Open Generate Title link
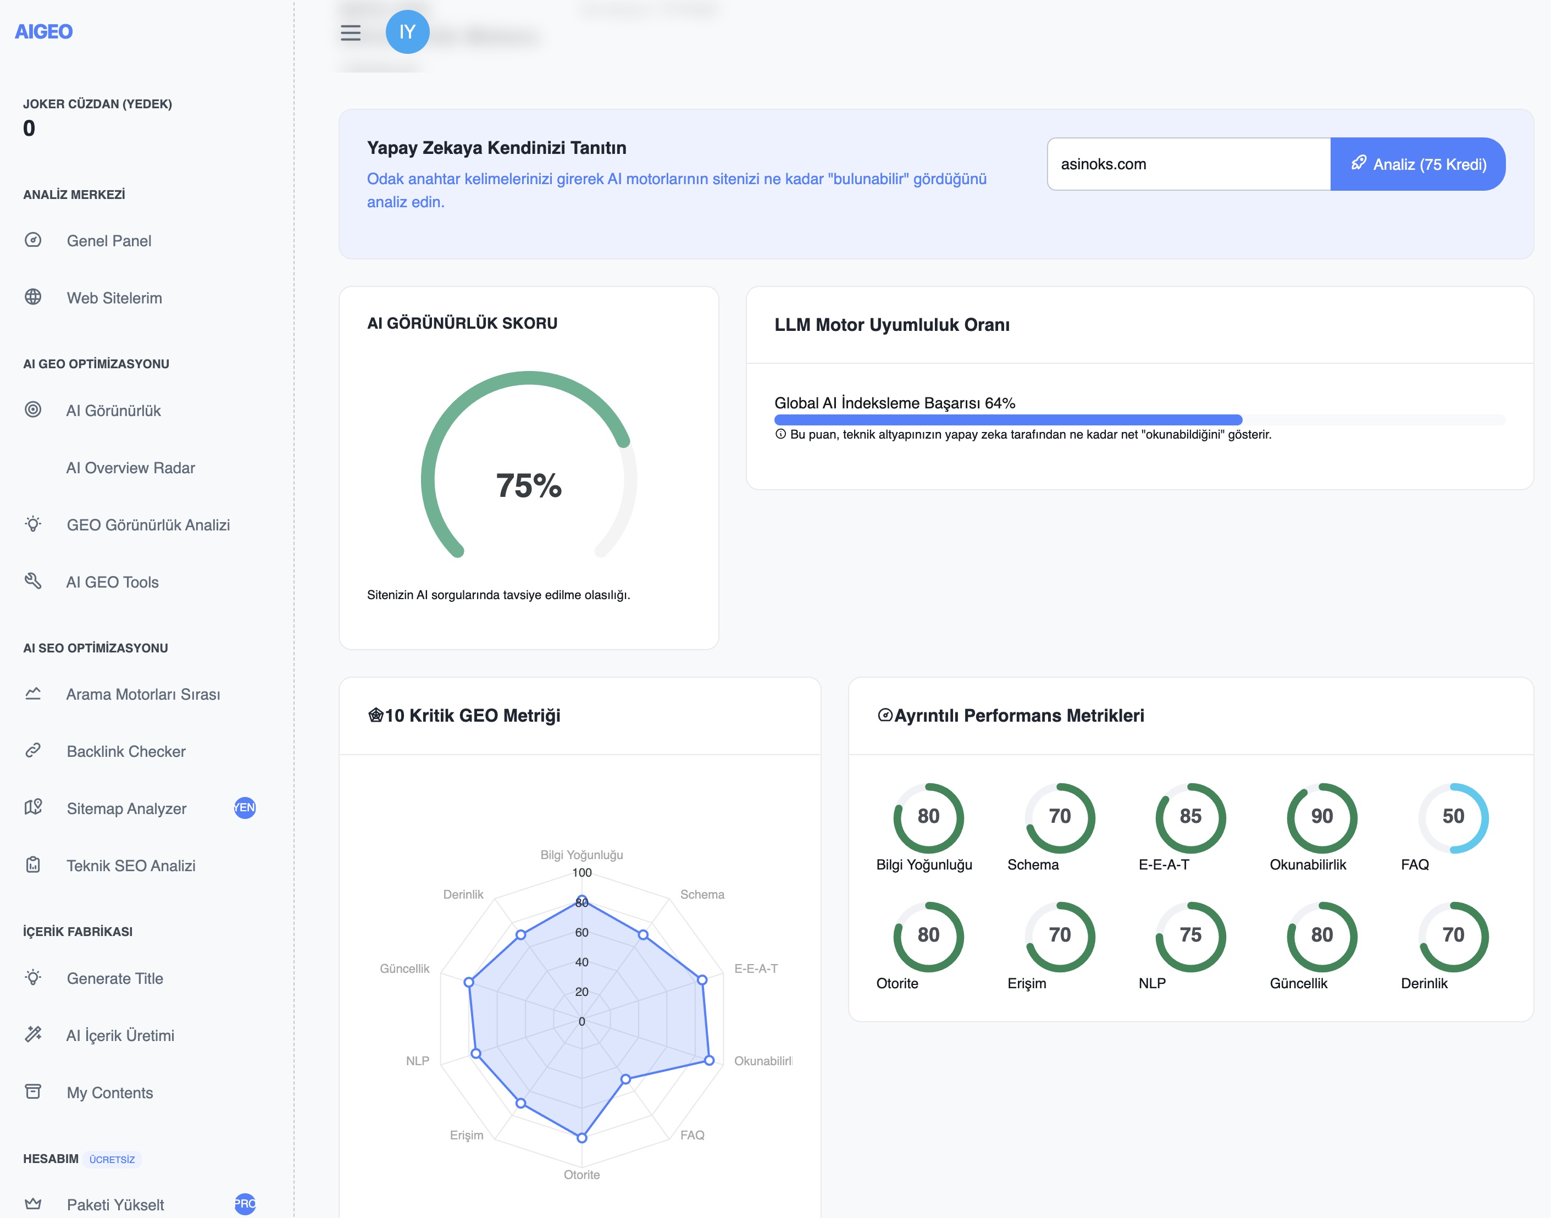This screenshot has width=1551, height=1218. tap(115, 978)
